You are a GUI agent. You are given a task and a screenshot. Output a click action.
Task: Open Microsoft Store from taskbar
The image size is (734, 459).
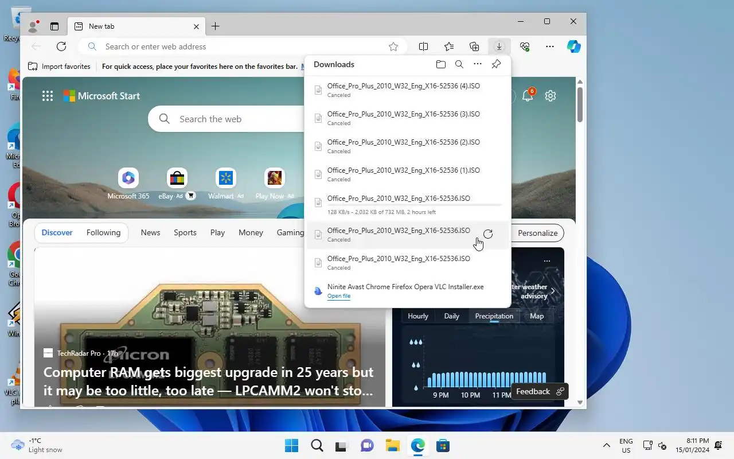click(x=442, y=445)
